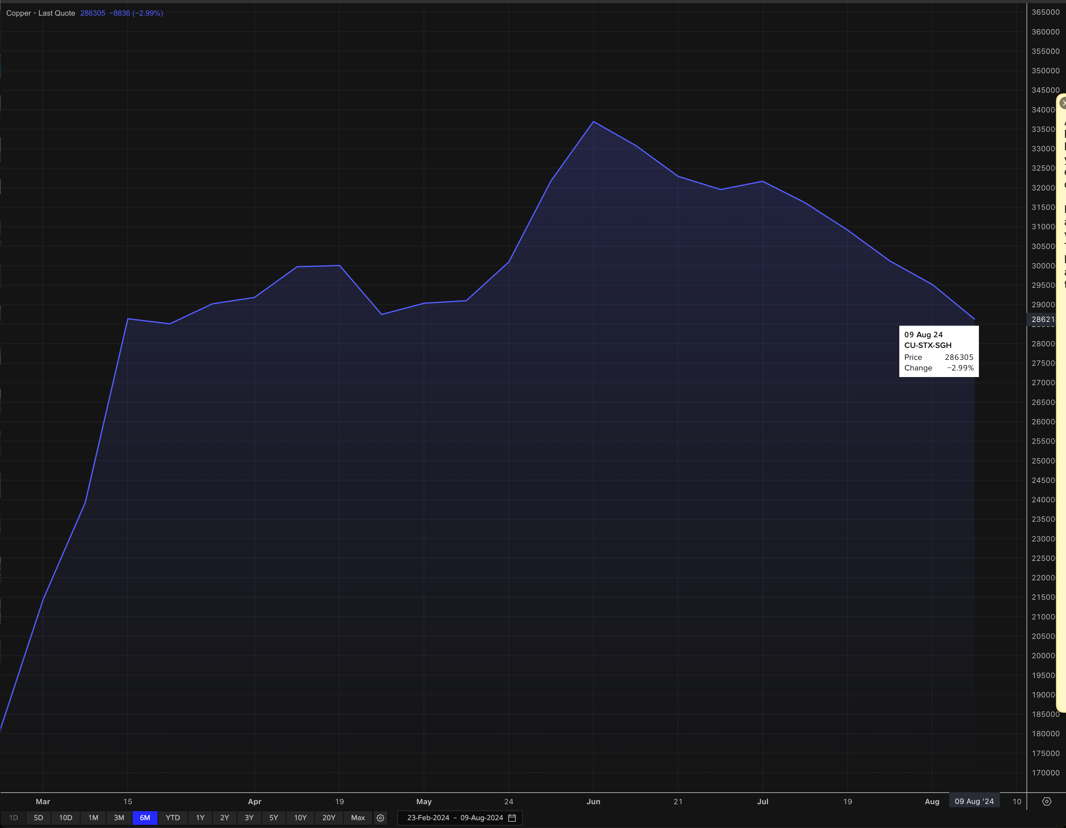Switch to the 1M range
Screen dimensions: 1066x828
tap(93, 818)
